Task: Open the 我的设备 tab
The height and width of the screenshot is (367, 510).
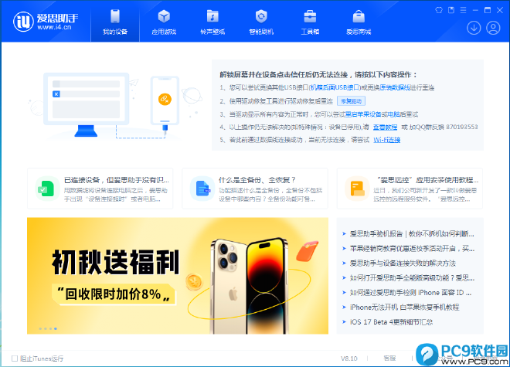Action: point(115,22)
